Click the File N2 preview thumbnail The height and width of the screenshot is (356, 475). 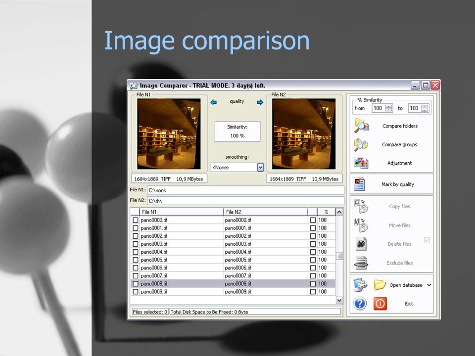(x=304, y=134)
